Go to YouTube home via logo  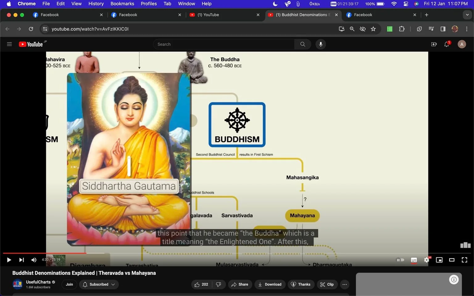tap(31, 44)
